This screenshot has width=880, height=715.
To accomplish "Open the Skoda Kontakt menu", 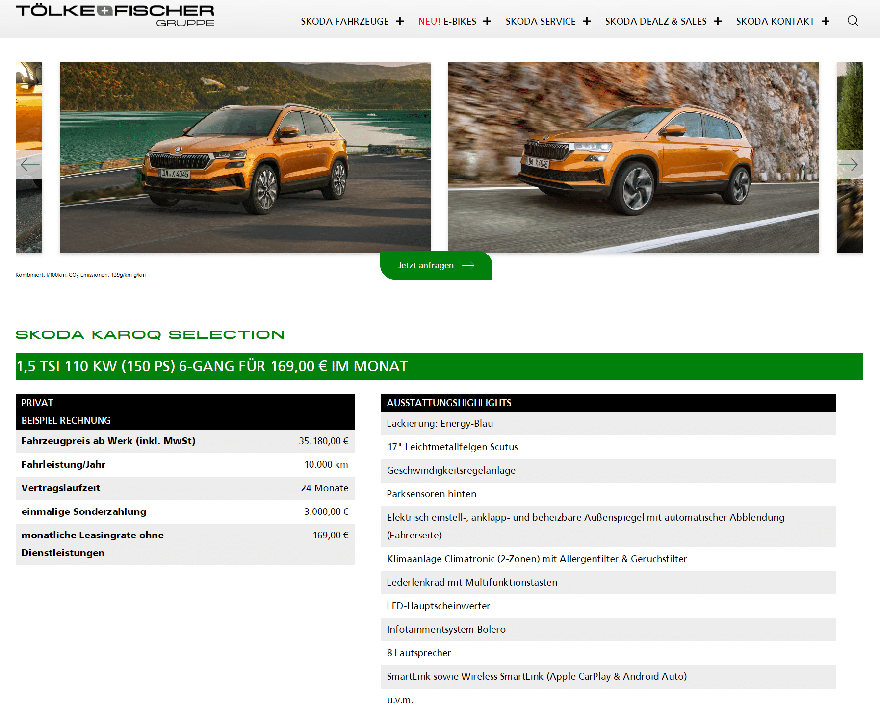I will 775,21.
